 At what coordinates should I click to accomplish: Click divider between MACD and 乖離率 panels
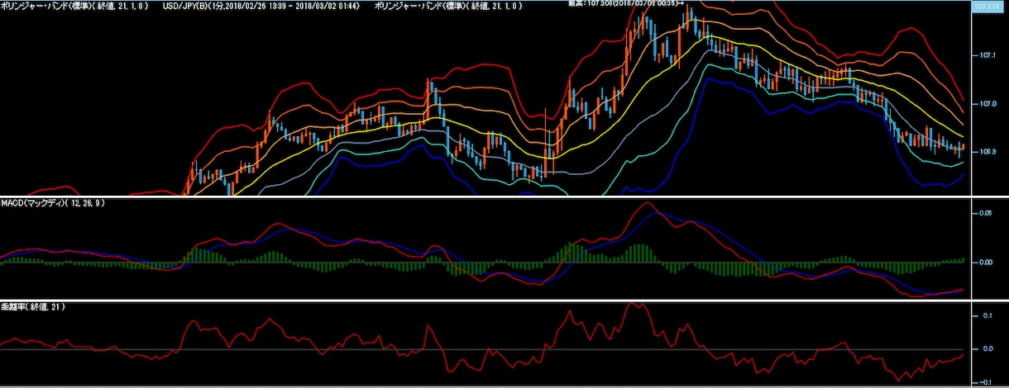504,301
